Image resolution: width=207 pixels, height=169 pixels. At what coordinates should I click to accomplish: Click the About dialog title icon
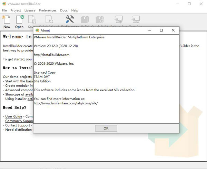37,30
